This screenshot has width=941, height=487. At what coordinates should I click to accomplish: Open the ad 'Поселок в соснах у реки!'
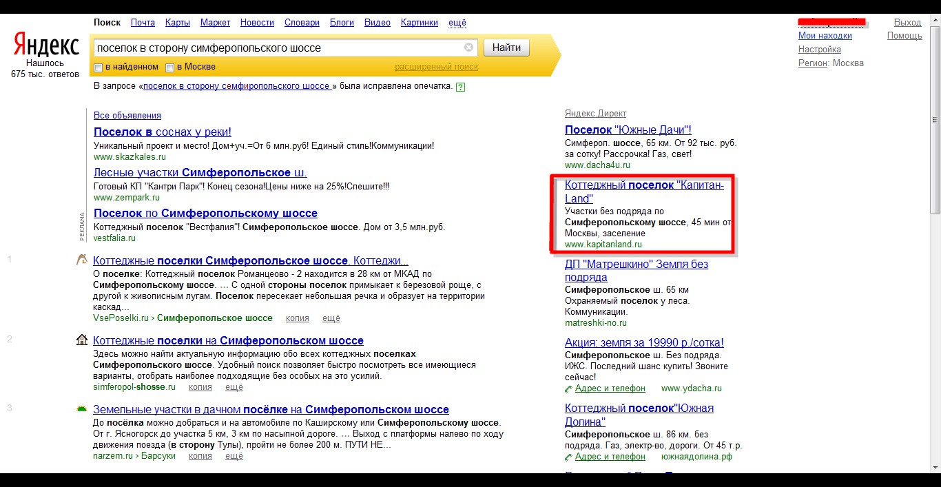click(163, 132)
